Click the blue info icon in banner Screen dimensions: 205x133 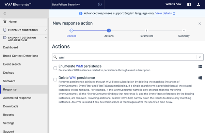(x=81, y=13)
